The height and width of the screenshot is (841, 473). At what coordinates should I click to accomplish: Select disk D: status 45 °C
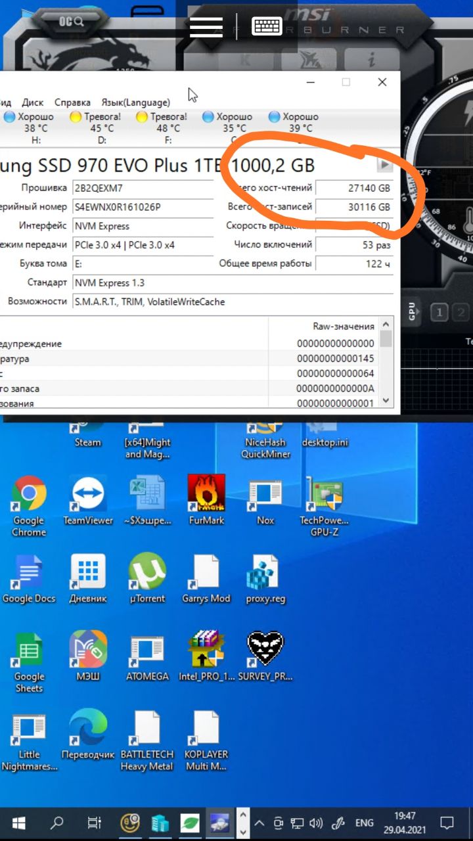pos(96,128)
